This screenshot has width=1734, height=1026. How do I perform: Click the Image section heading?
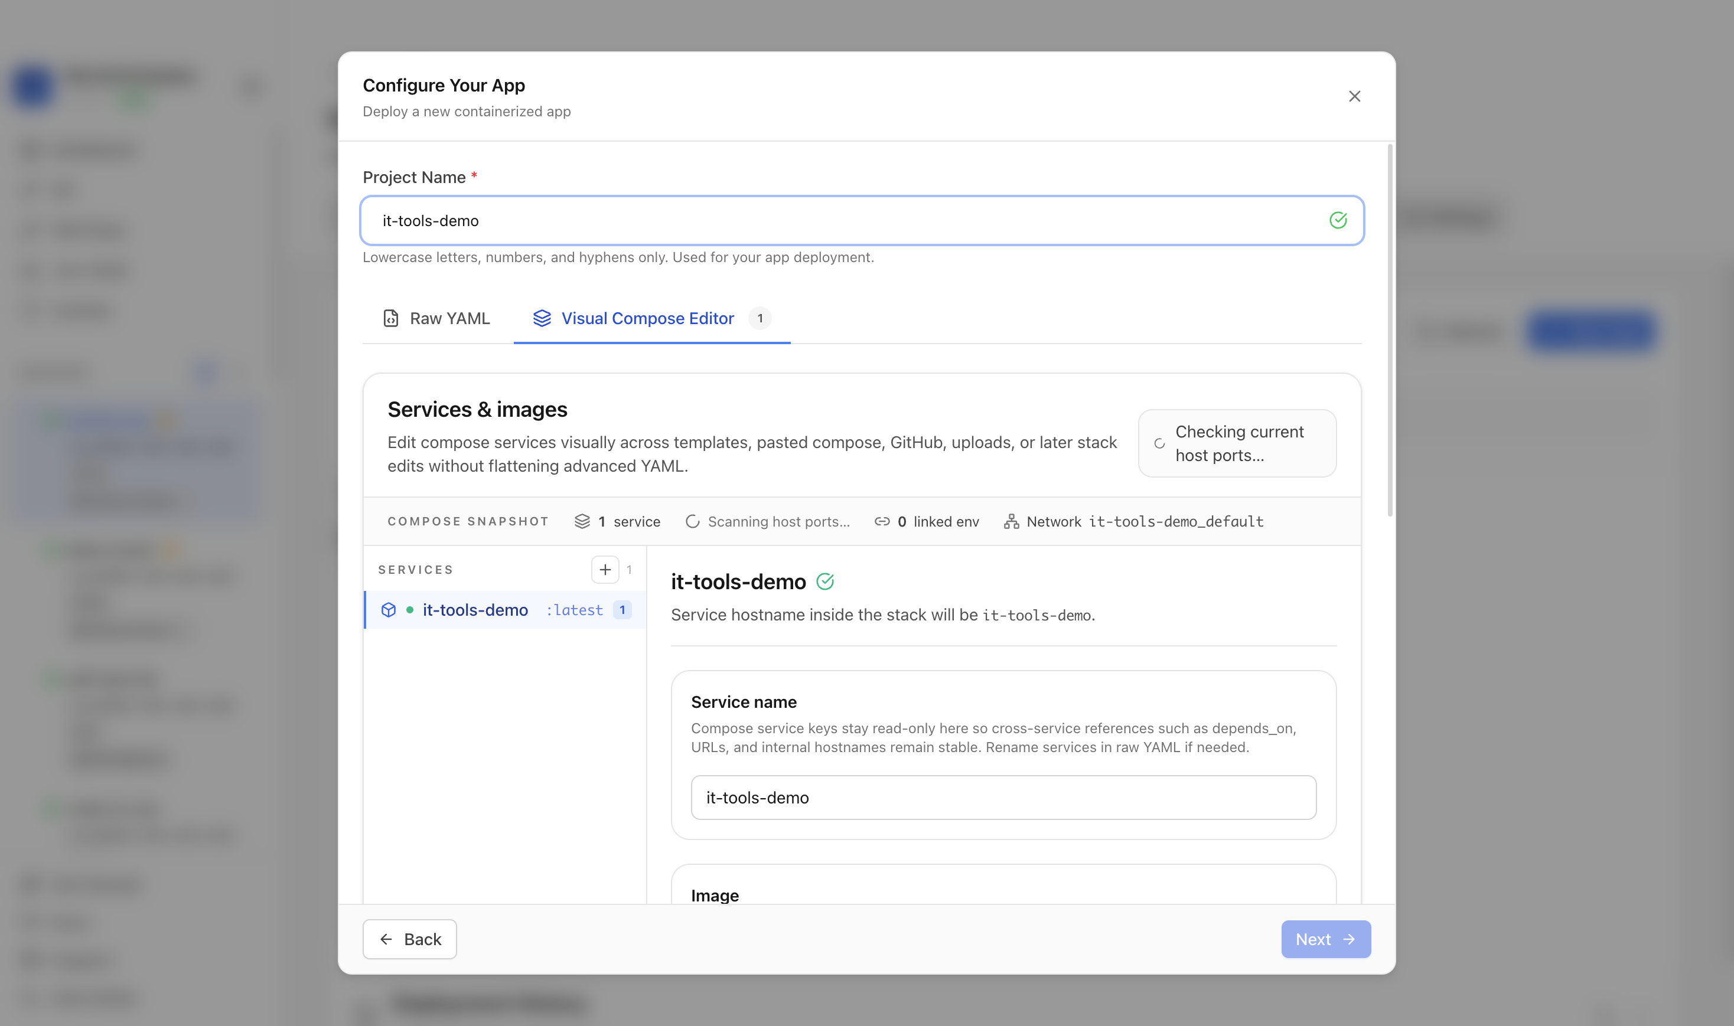coord(715,896)
